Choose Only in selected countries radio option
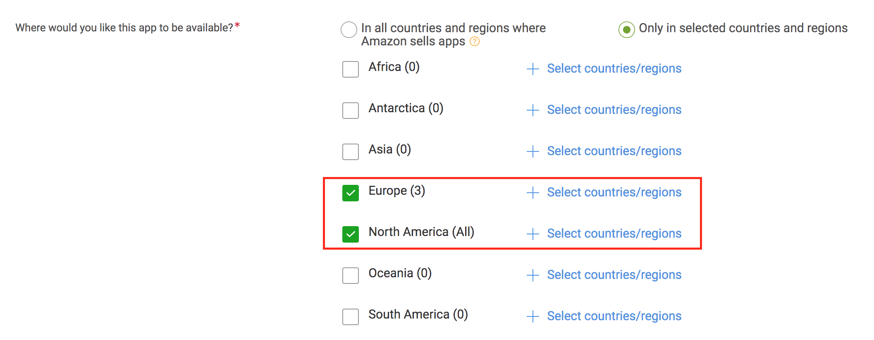Image resolution: width=874 pixels, height=340 pixels. click(x=627, y=30)
